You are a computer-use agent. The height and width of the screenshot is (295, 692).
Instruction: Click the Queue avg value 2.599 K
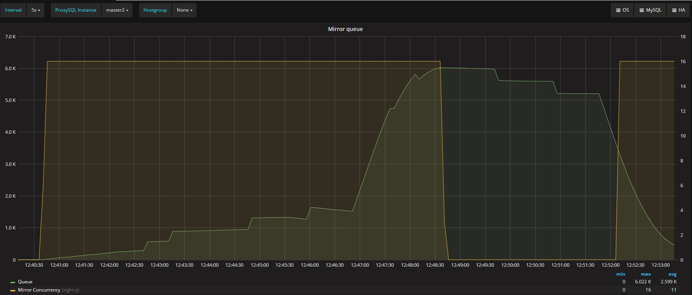(668, 282)
